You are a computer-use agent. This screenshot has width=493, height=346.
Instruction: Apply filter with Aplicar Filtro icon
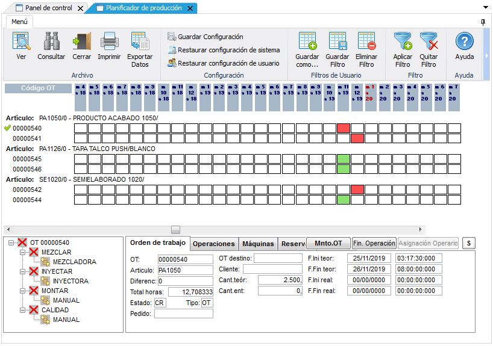(x=403, y=43)
